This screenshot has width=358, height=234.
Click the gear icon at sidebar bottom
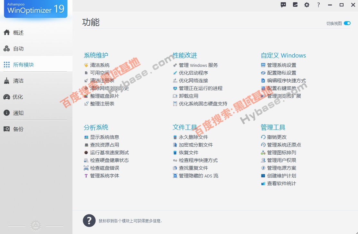[x=36, y=226]
